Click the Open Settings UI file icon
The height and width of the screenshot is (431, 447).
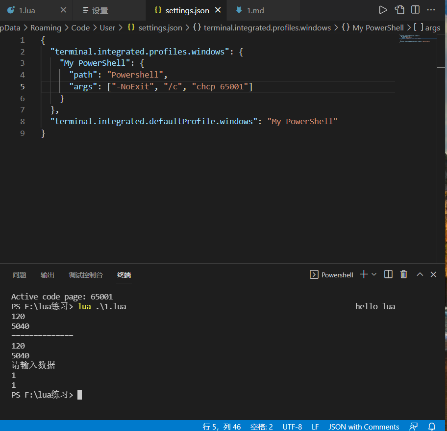(399, 10)
